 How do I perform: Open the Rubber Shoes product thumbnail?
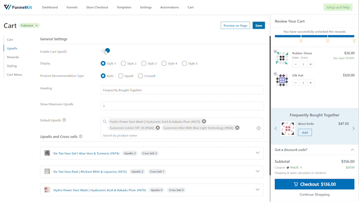tap(282, 58)
